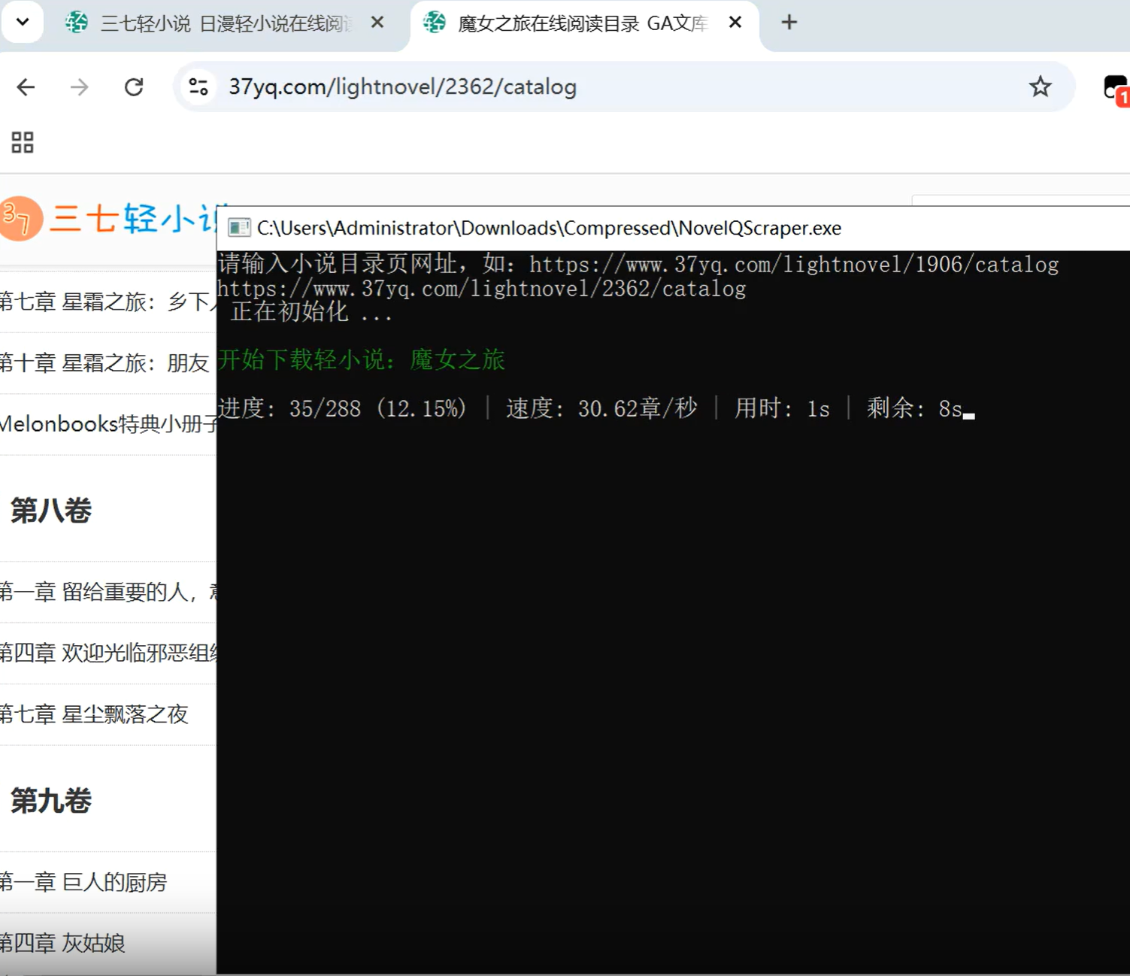Reload the current page

click(x=134, y=87)
